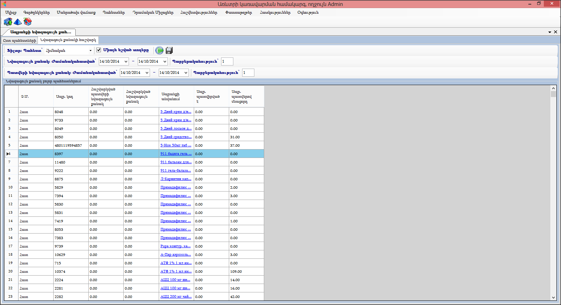Open the Օգնություն menu
Viewport: 561px width, 305px height.
(x=308, y=12)
